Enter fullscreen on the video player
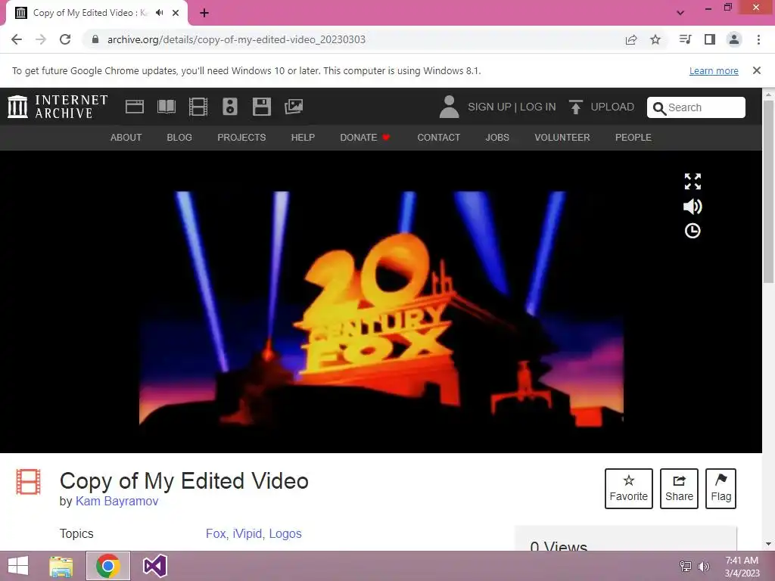Viewport: 775px width, 581px height. [x=693, y=182]
